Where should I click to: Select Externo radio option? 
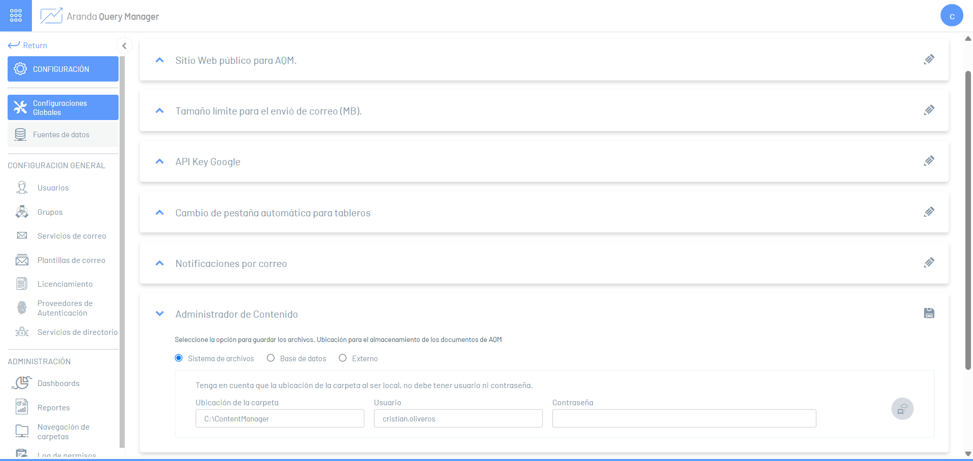coord(343,358)
